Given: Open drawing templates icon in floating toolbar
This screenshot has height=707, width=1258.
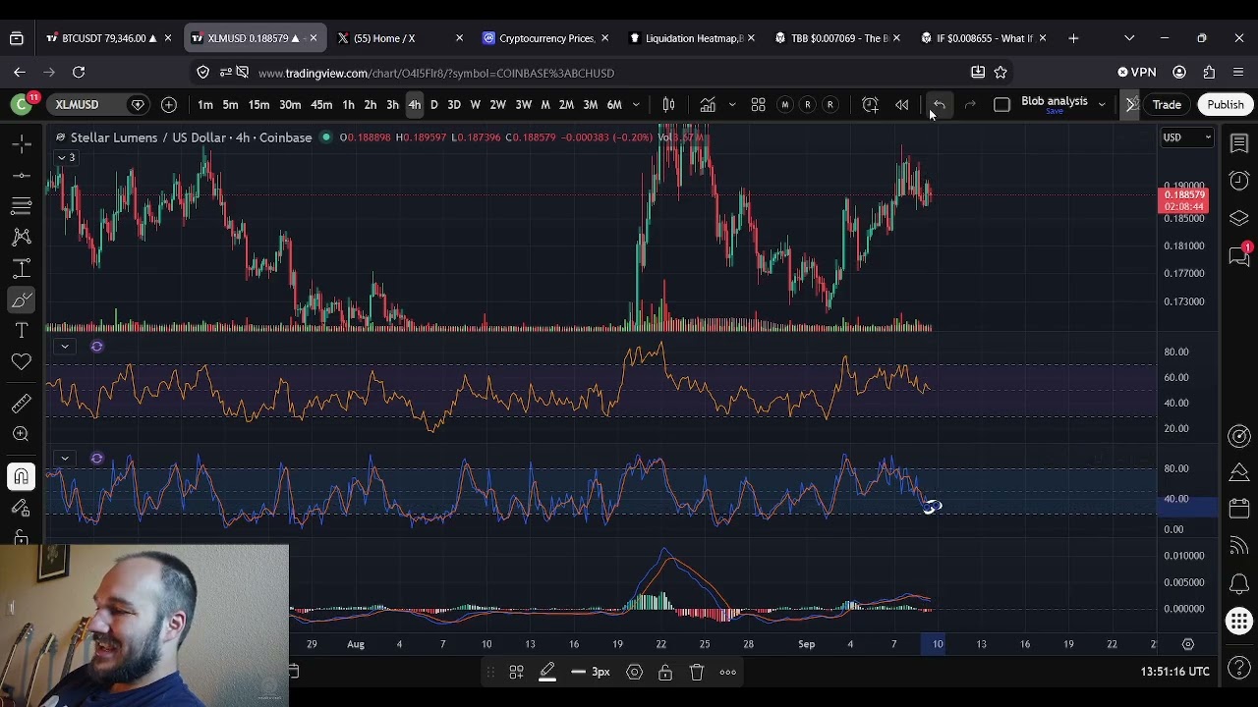Looking at the screenshot, I should click(516, 672).
